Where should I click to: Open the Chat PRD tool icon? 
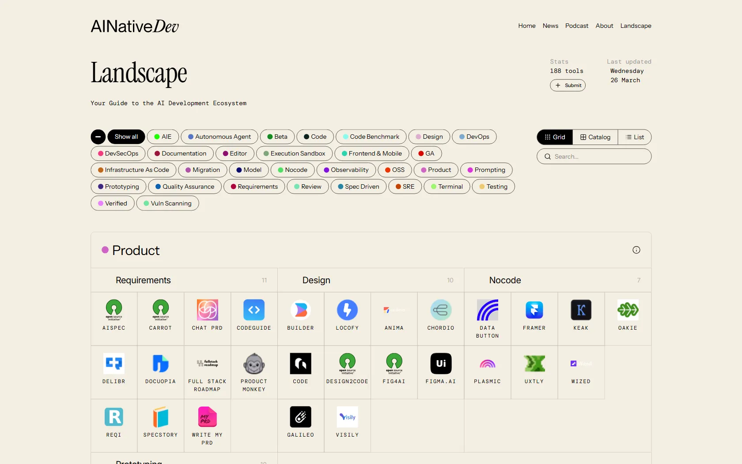[208, 310]
